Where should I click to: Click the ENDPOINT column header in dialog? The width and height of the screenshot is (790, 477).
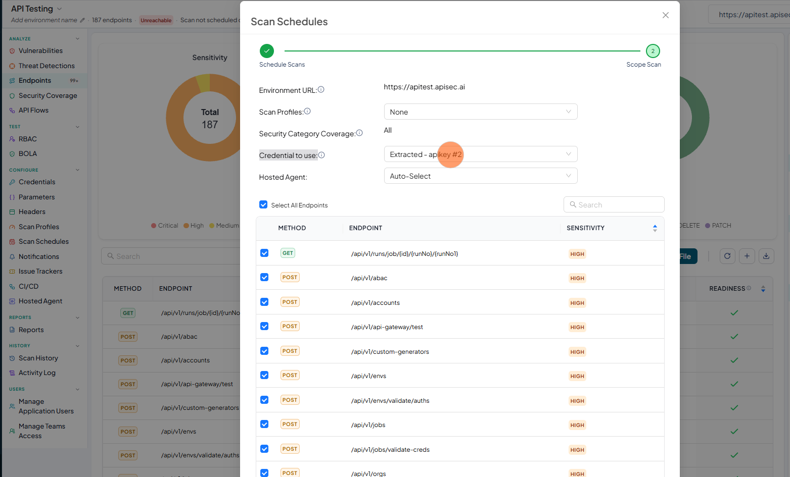click(365, 228)
